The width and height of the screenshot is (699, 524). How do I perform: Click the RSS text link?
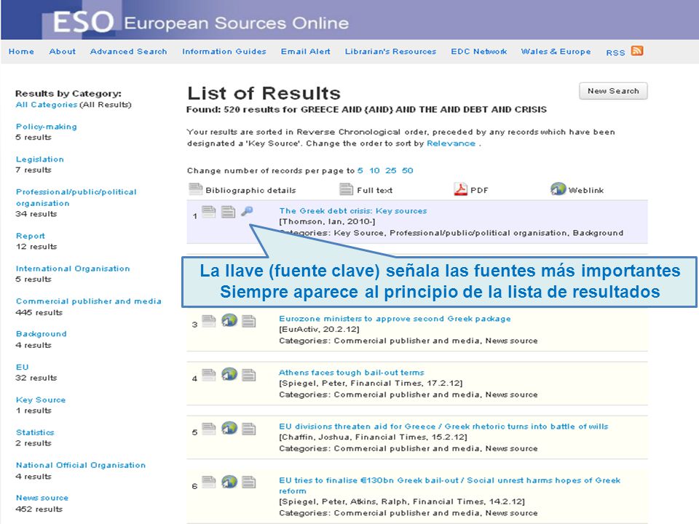[615, 52]
